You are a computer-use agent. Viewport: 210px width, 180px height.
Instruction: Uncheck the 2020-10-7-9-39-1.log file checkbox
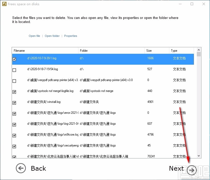tap(14, 59)
